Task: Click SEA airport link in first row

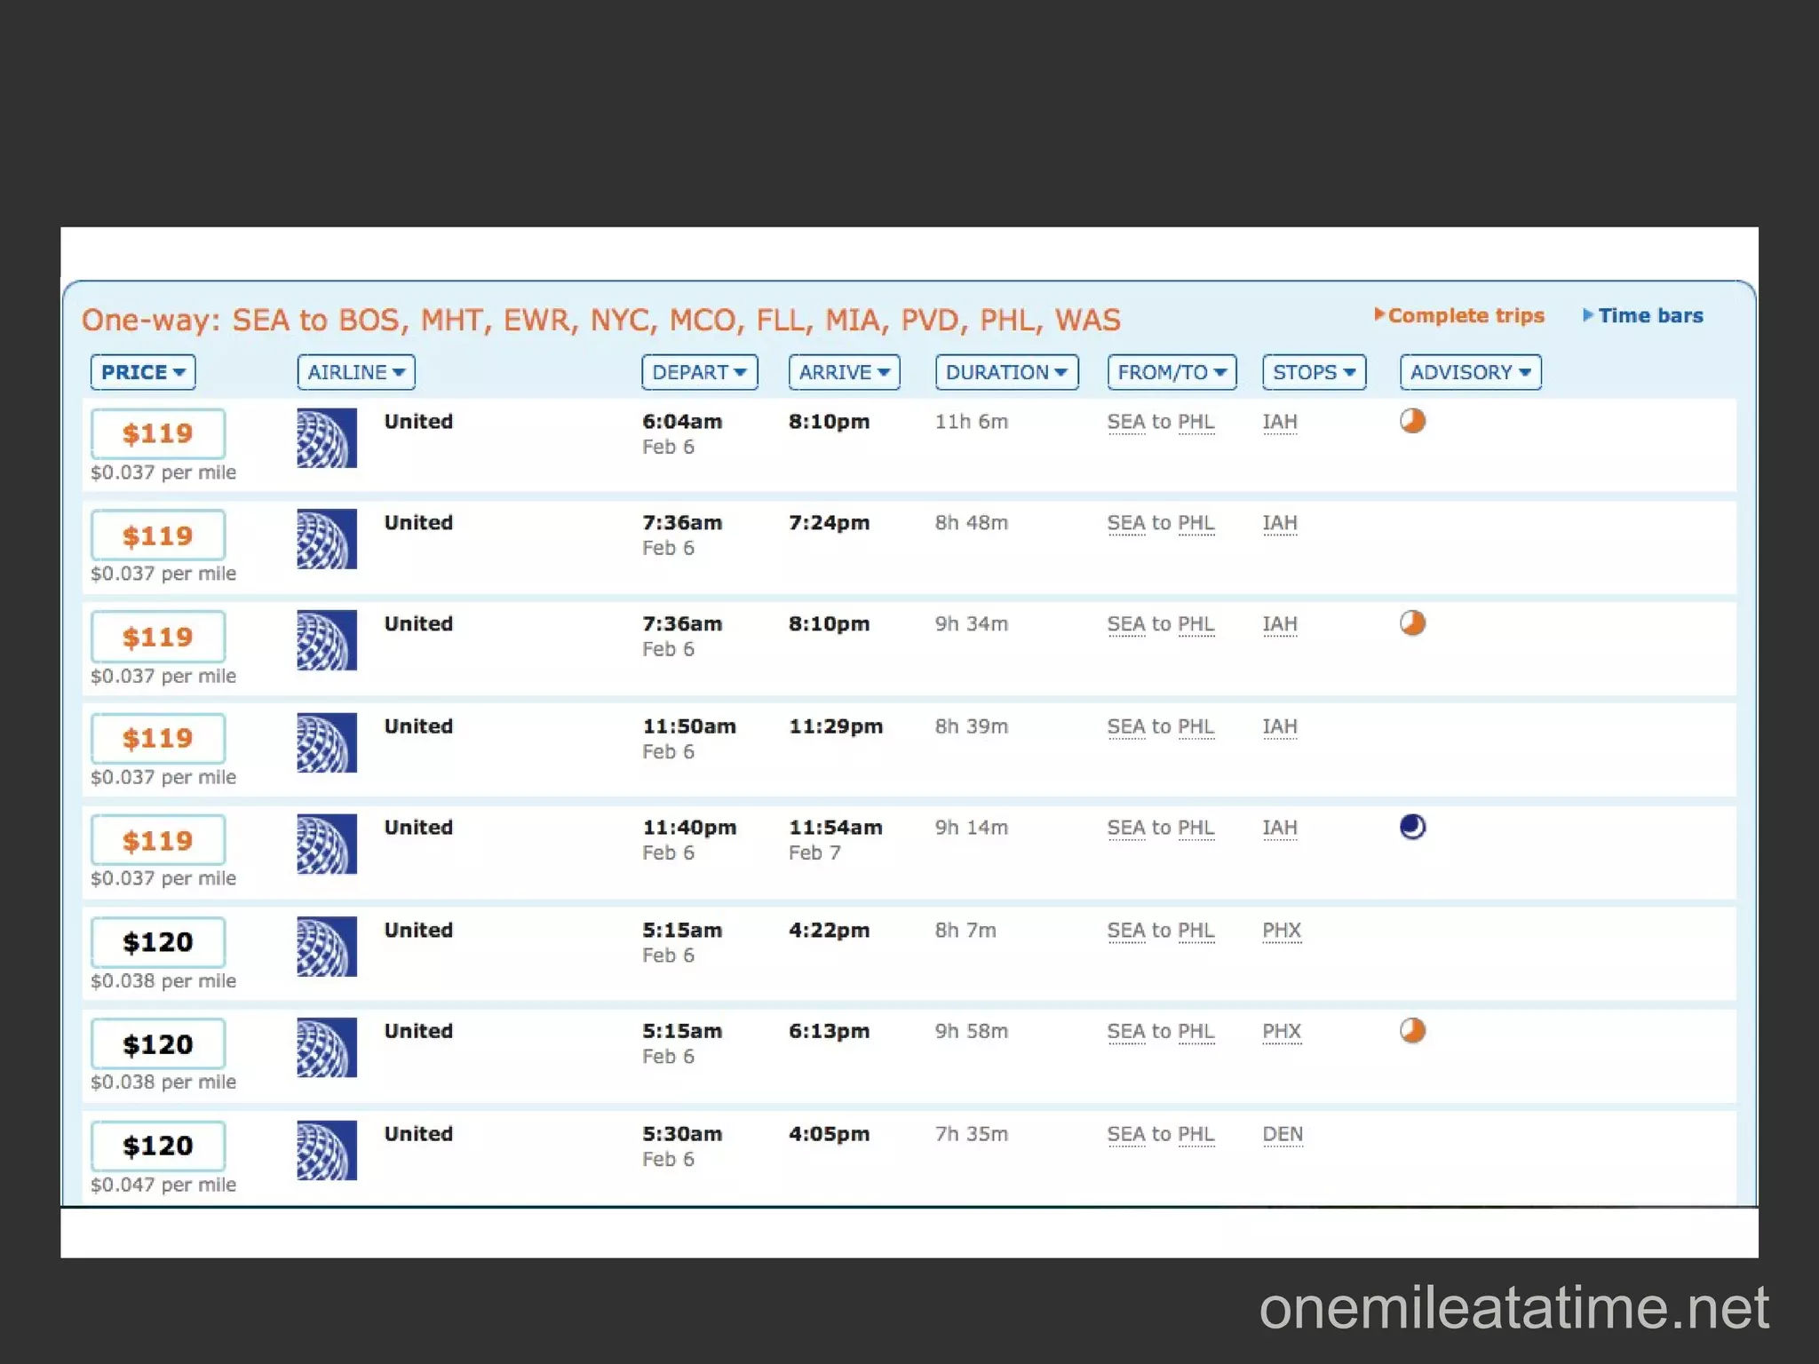Action: 1125,422
